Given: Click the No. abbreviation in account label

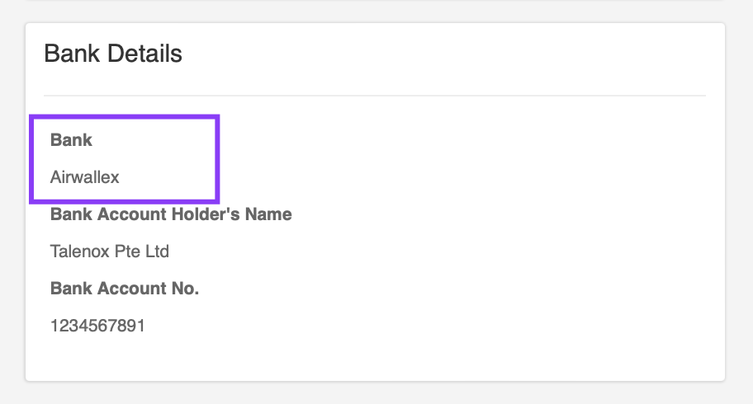Looking at the screenshot, I should [185, 289].
